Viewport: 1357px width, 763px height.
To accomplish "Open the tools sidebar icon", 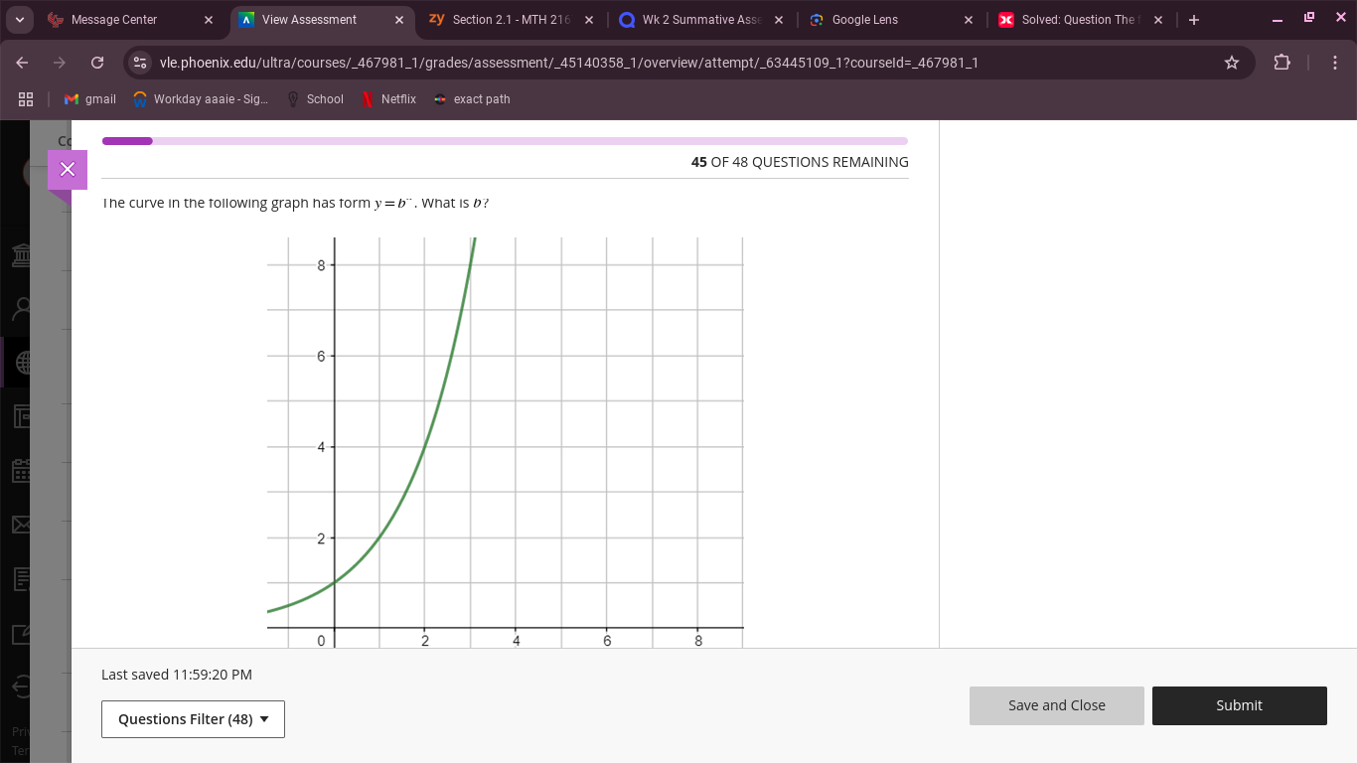I will click(20, 632).
